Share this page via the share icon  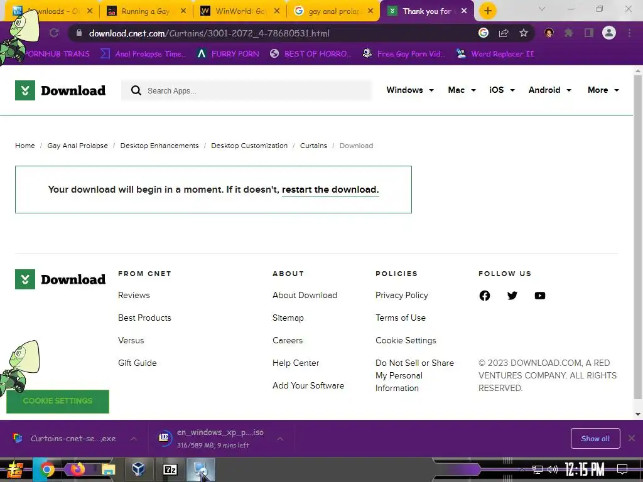[504, 33]
